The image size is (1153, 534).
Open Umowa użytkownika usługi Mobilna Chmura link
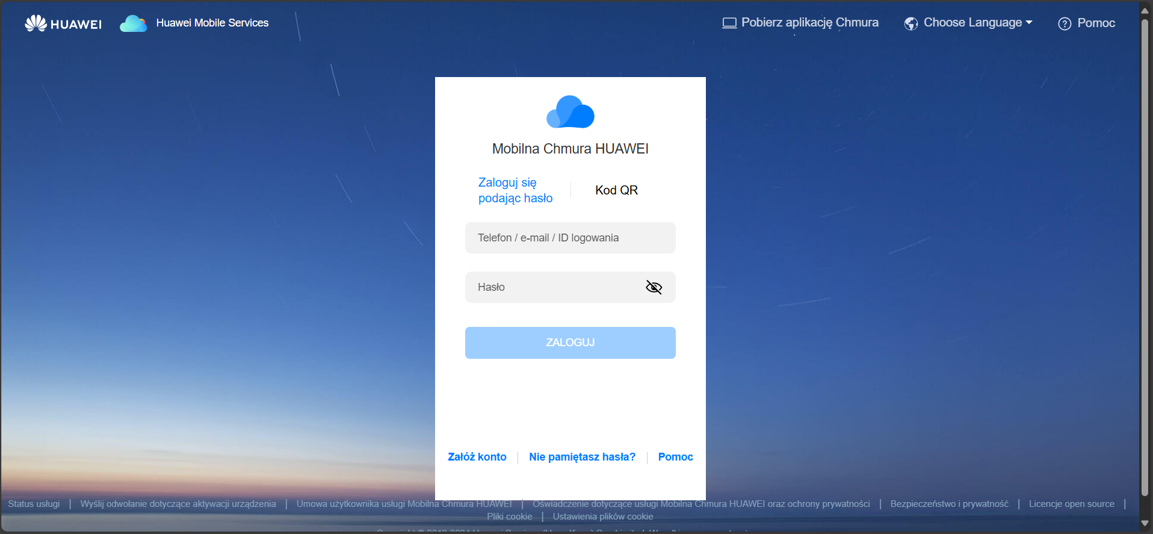coord(404,504)
